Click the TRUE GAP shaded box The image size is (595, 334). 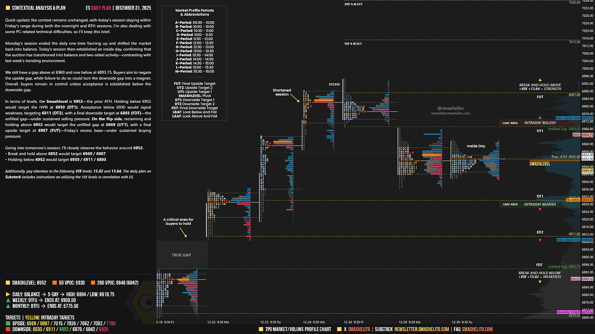pyautogui.click(x=182, y=254)
